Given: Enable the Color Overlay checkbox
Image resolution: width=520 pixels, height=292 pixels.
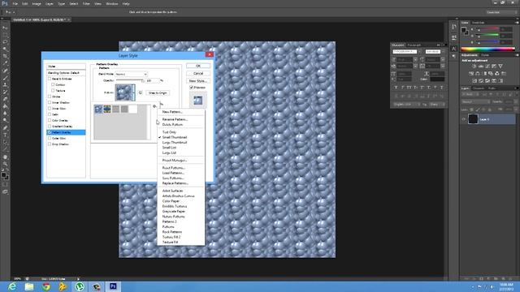Looking at the screenshot, I should [50, 120].
